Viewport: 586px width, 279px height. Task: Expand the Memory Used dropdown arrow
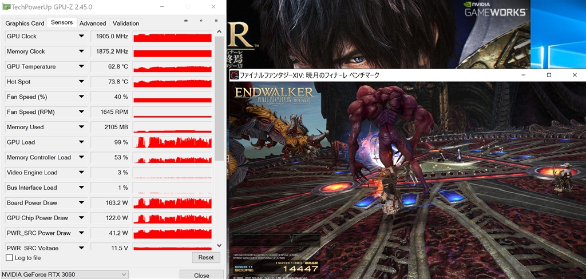point(81,127)
